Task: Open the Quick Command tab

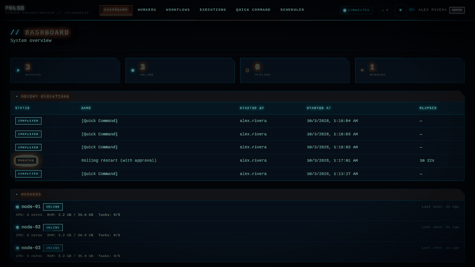Action: [253, 10]
